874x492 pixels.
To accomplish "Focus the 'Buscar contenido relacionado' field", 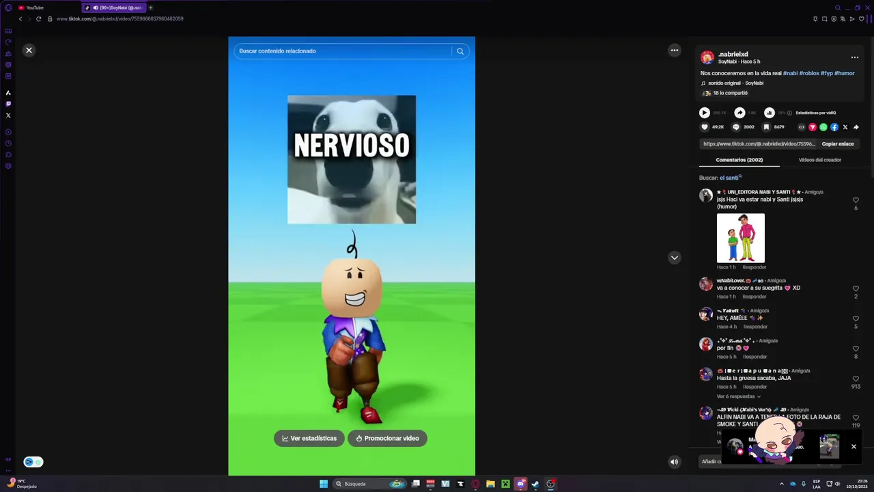I will click(343, 51).
